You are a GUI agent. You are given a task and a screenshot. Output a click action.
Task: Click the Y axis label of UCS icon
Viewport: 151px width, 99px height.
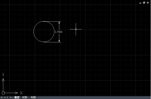click(3, 75)
